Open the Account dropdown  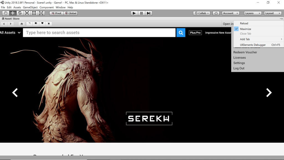230,13
